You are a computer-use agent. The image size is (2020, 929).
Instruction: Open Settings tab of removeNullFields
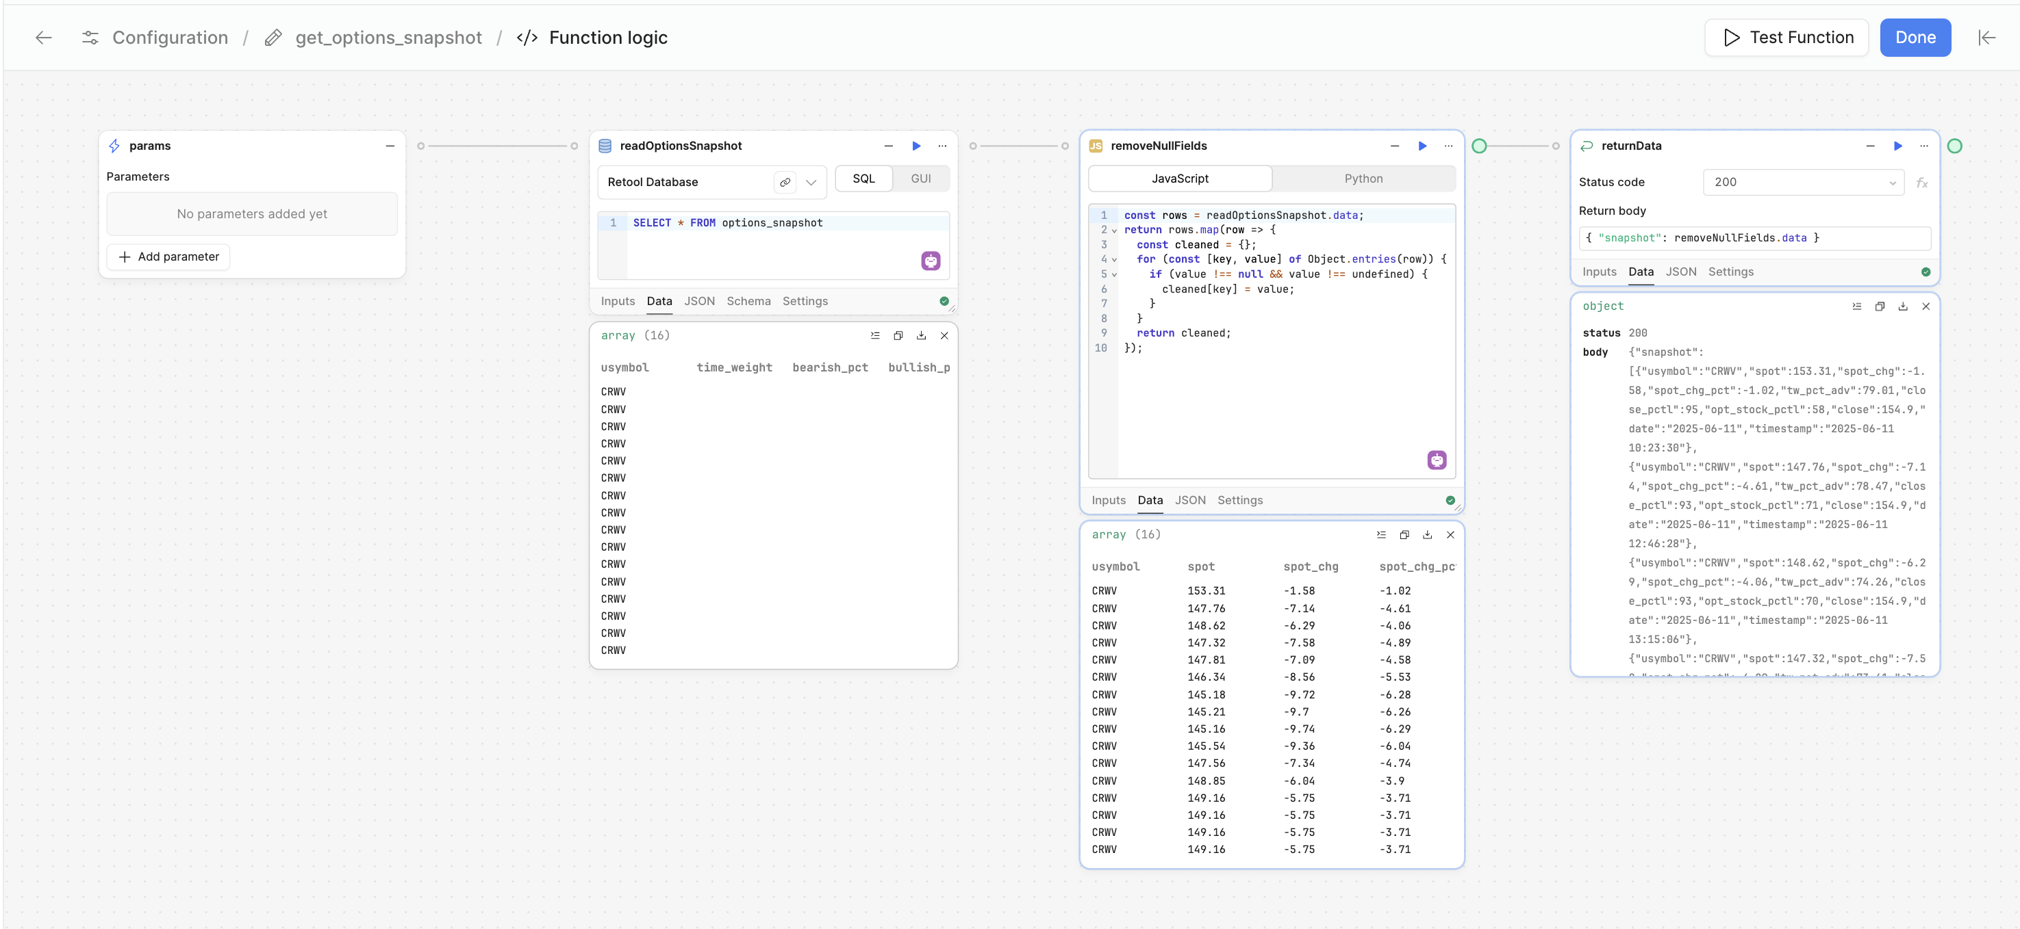[x=1240, y=501]
